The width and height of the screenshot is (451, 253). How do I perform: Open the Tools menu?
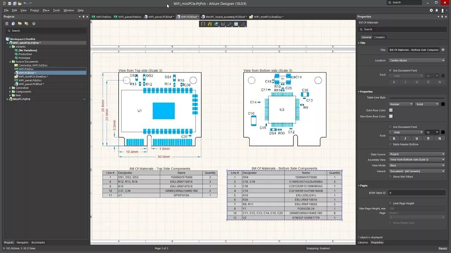56,10
